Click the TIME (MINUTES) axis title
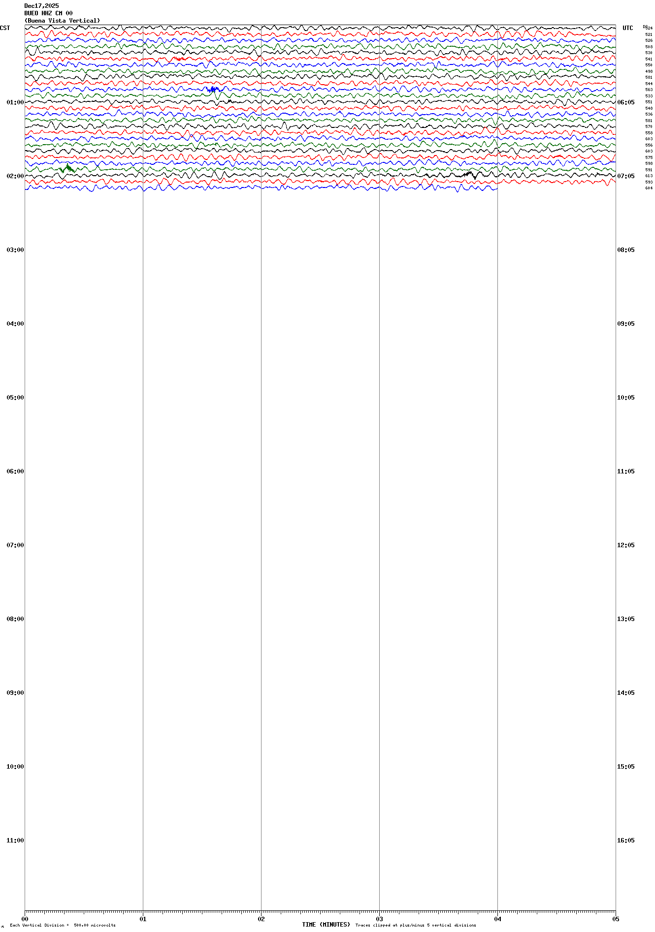 [x=326, y=925]
